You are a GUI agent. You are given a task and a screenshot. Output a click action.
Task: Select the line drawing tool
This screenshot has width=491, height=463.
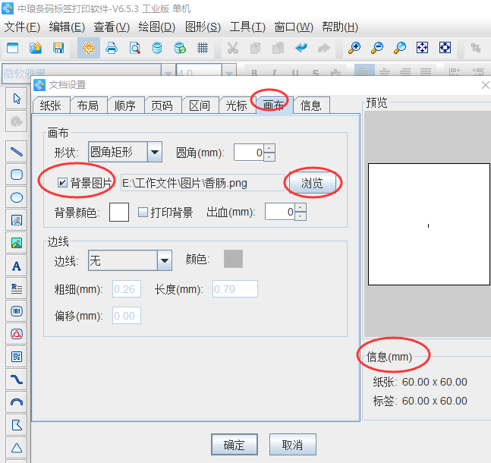[17, 152]
